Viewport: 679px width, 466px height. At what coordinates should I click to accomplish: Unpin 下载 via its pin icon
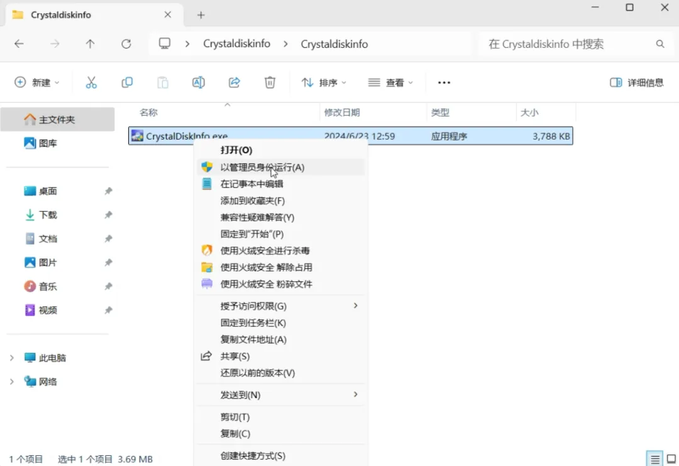(108, 215)
